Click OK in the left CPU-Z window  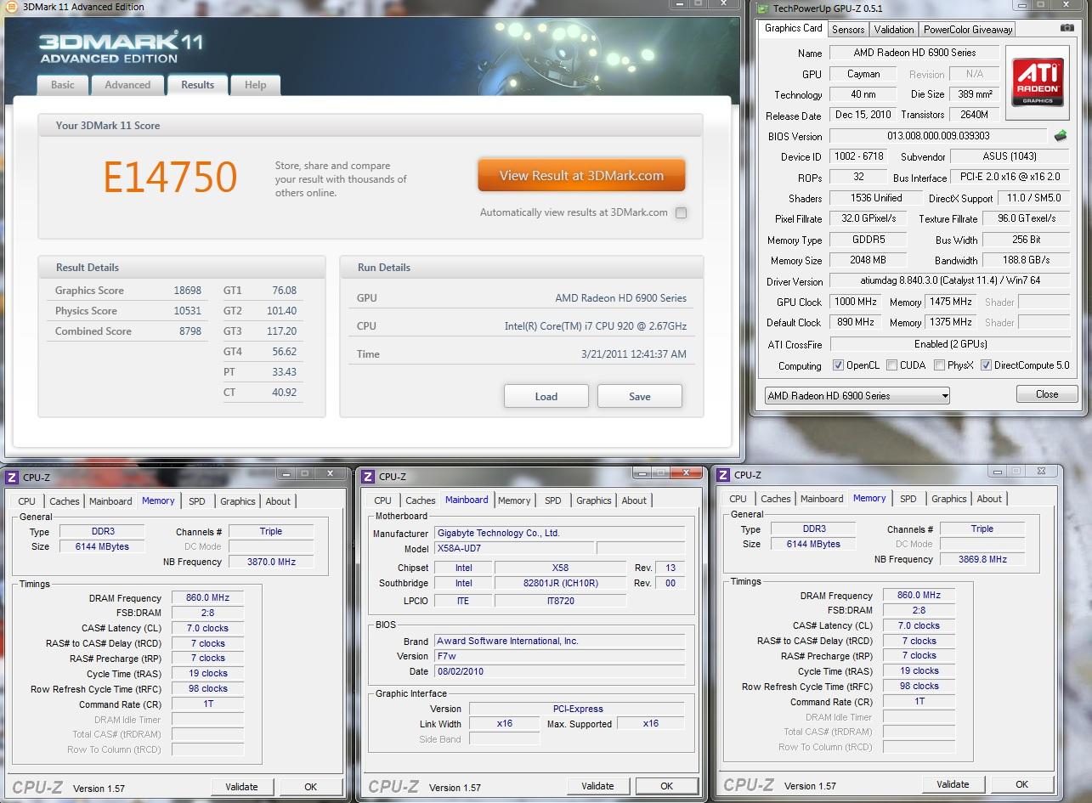[311, 787]
